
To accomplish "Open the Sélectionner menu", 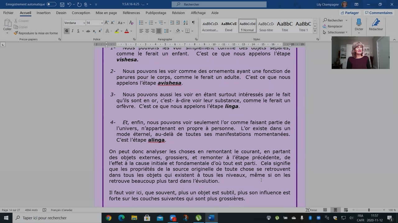I will click(x=335, y=32).
